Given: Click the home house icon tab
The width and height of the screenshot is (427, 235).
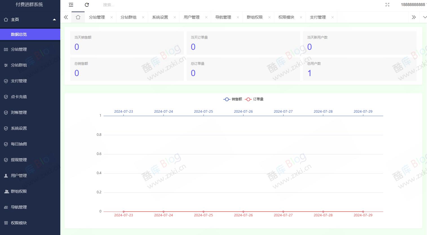Looking at the screenshot, I should coord(78,17).
